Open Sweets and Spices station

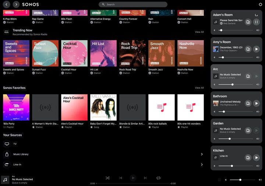[16, 53]
